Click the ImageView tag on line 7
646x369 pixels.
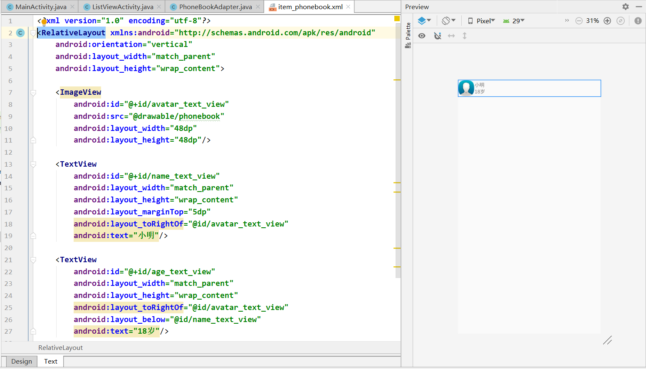[80, 92]
